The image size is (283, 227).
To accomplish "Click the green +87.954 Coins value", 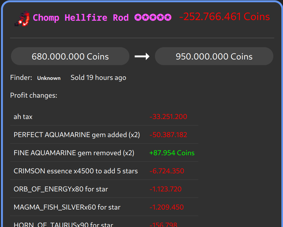I will [172, 153].
